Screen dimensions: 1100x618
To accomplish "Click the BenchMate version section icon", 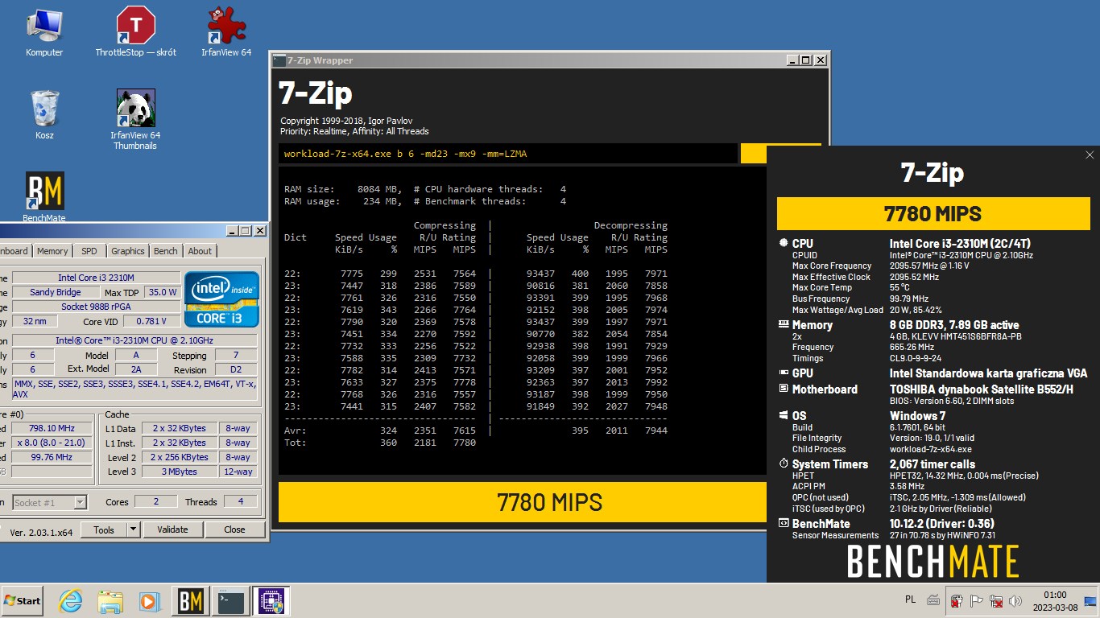I will point(784,524).
